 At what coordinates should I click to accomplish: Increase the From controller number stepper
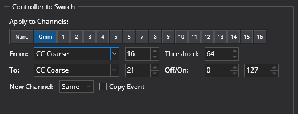click(x=155, y=51)
